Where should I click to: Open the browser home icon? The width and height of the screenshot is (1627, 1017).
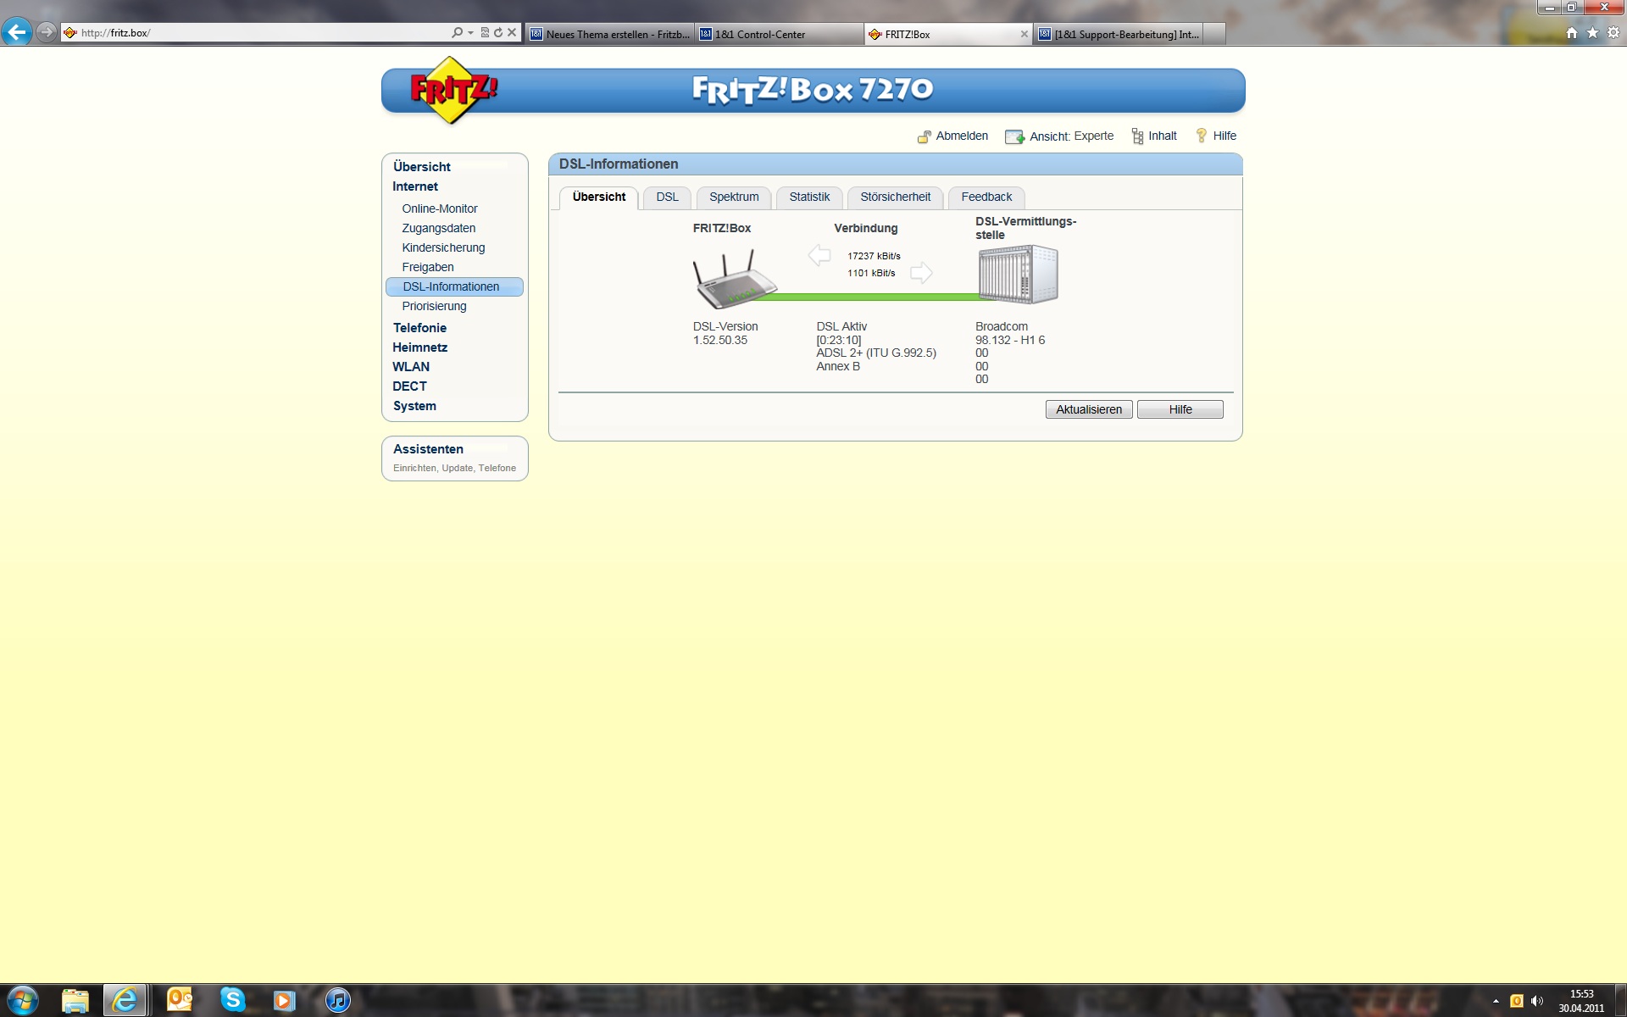(1572, 33)
